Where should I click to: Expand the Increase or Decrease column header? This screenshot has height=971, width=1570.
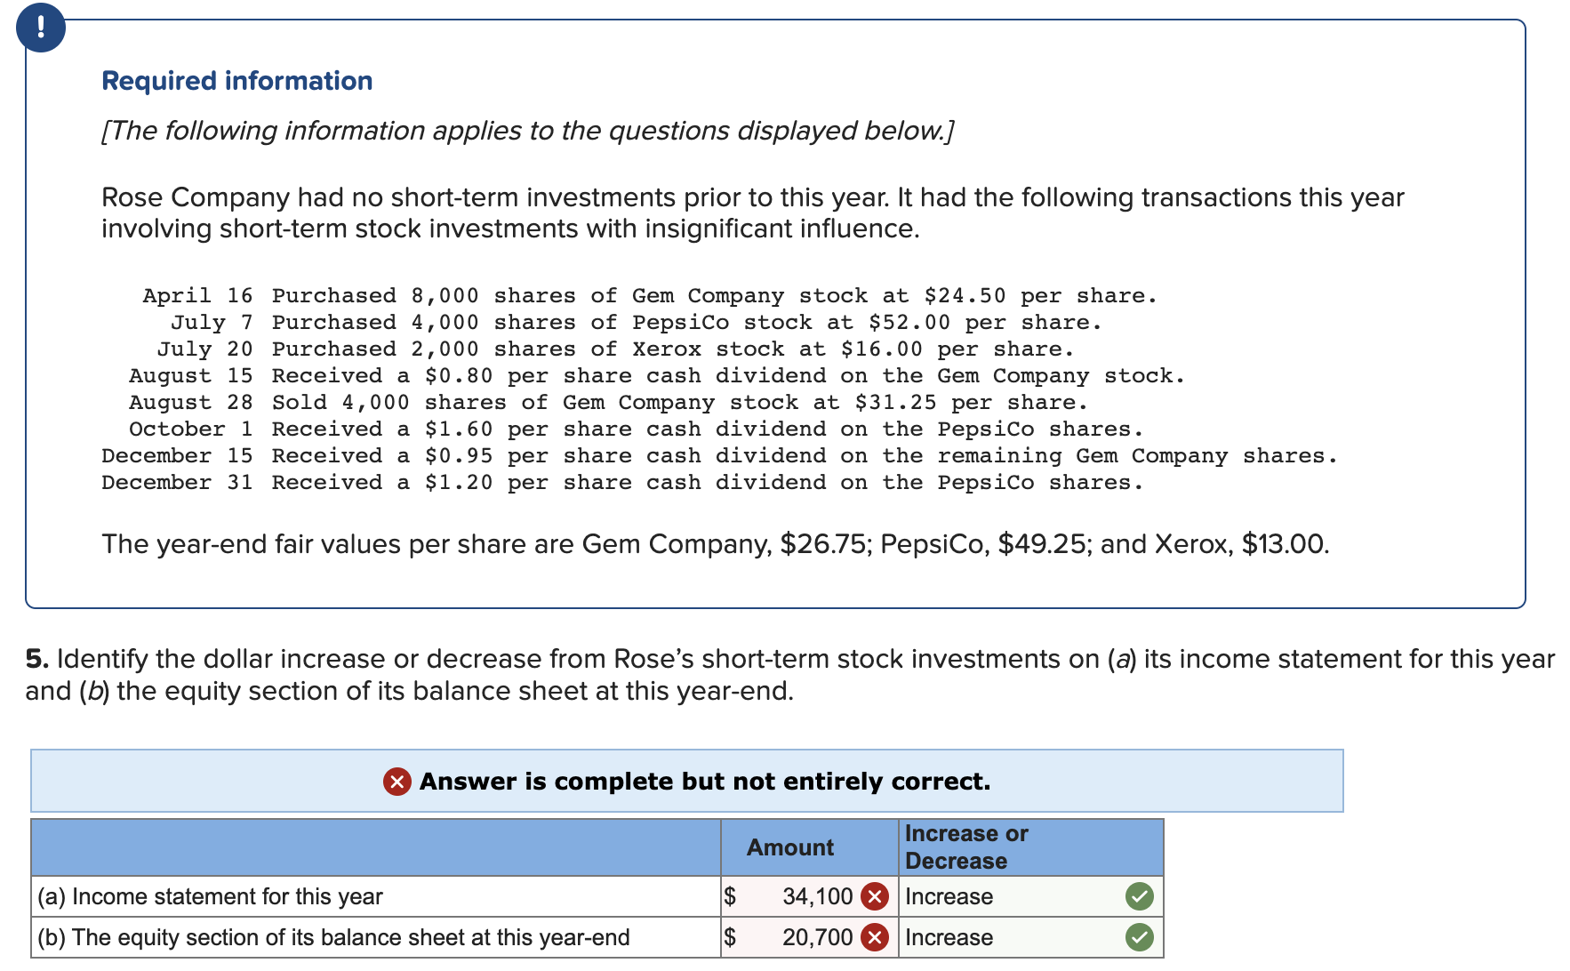pos(965,847)
